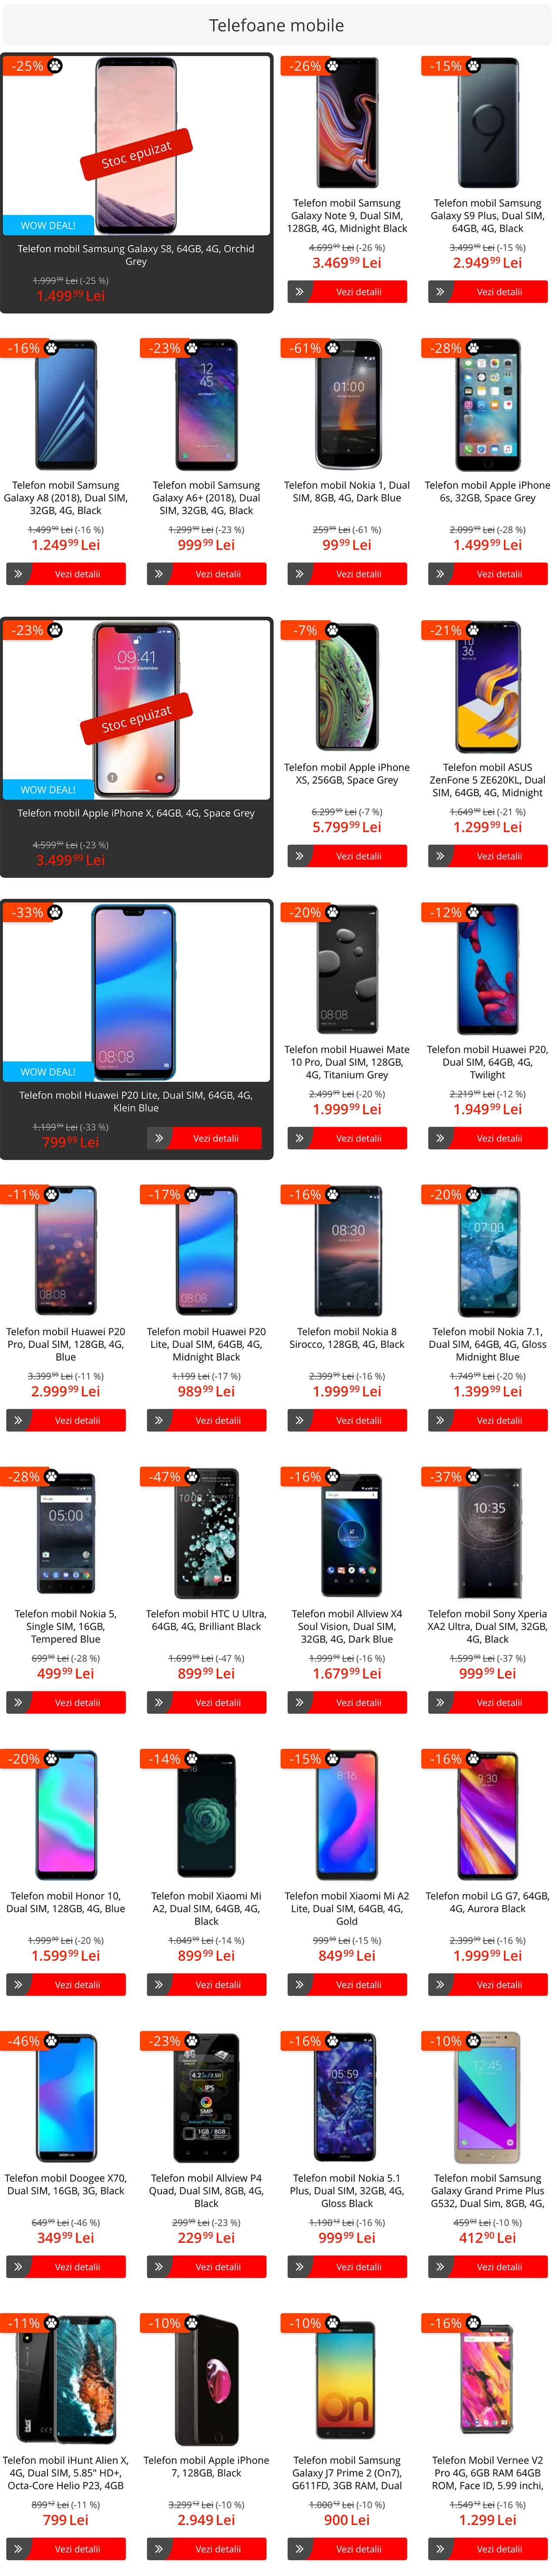The width and height of the screenshot is (557, 2576).
Task: Open Galaxy A8 (2018) product title link
Action: [66, 497]
